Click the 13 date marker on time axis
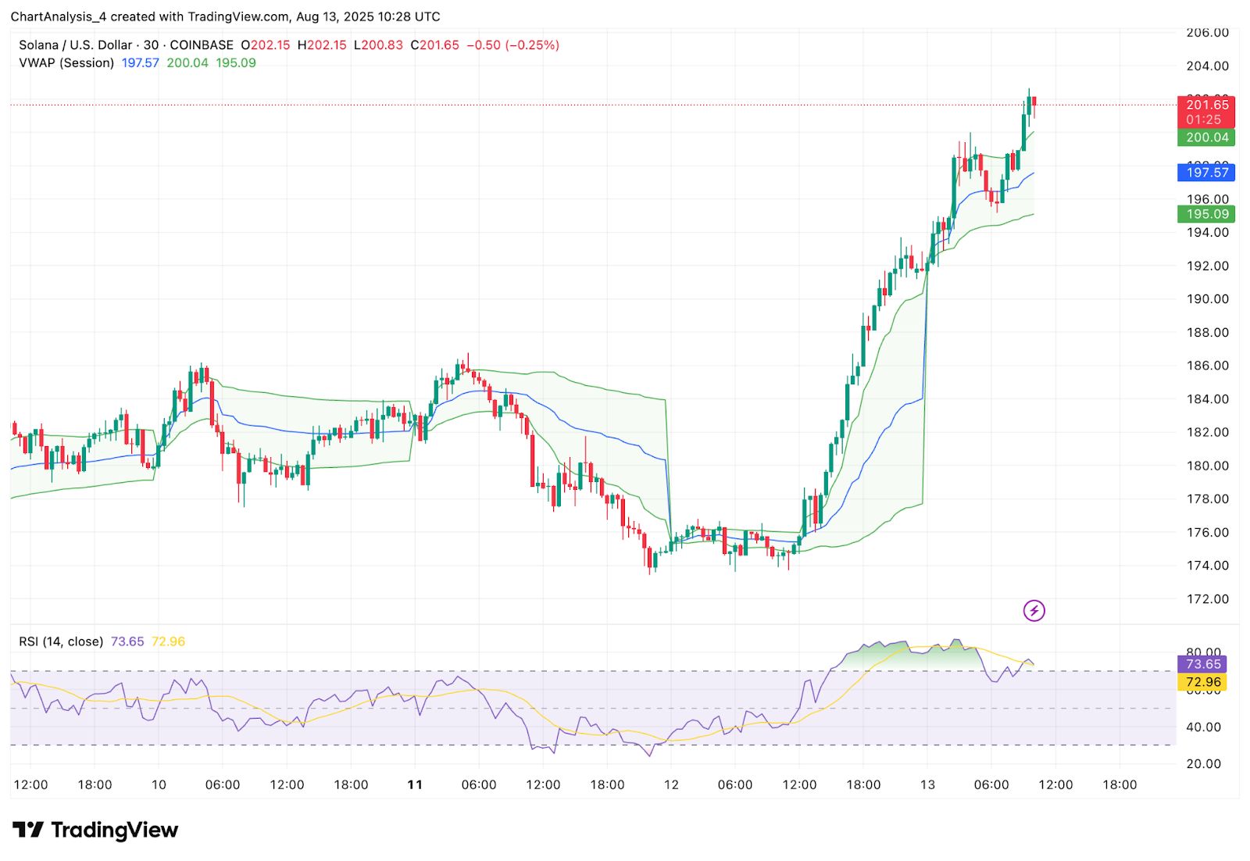The height and width of the screenshot is (861, 1250). pyautogui.click(x=927, y=784)
